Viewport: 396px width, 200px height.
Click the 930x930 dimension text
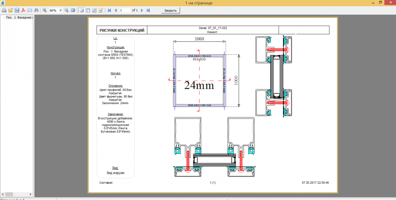tap(199, 60)
